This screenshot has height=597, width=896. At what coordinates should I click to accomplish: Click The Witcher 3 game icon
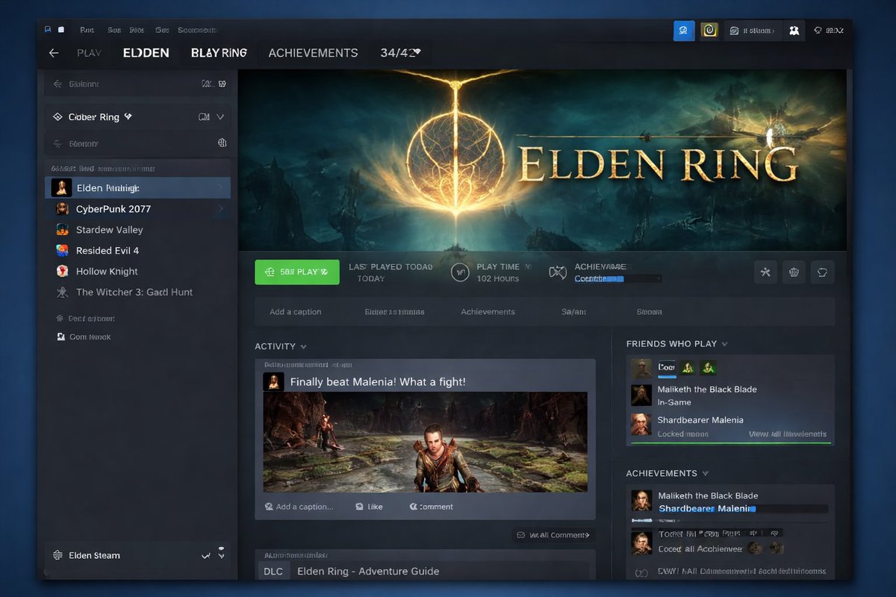[x=63, y=293]
